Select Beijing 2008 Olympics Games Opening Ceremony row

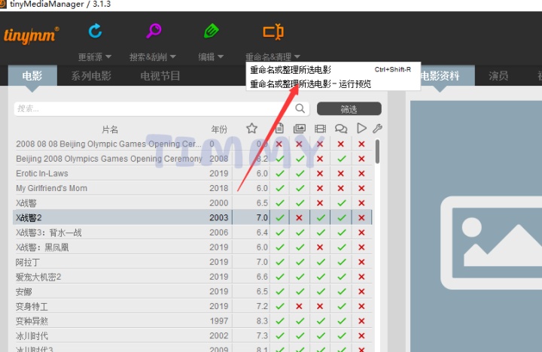[x=192, y=159]
